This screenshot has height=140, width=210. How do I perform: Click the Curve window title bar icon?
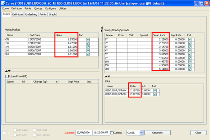coord(3,3)
